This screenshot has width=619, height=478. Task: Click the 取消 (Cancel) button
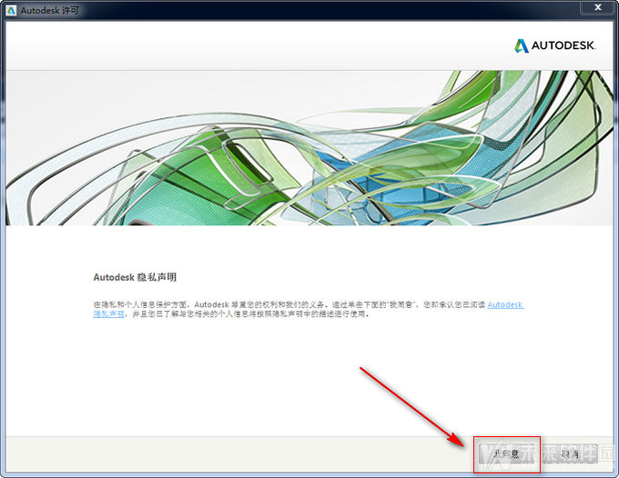[x=571, y=454]
